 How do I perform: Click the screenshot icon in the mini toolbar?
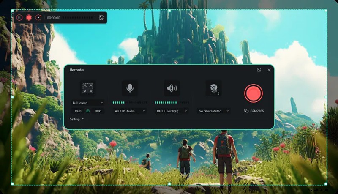(x=101, y=18)
